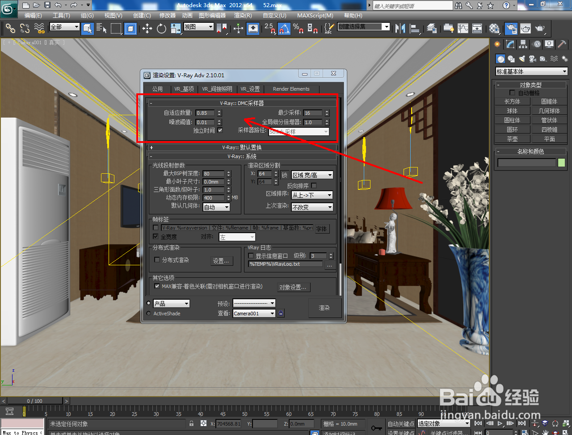Switch to the VR_间接照明 tab

(x=217, y=89)
